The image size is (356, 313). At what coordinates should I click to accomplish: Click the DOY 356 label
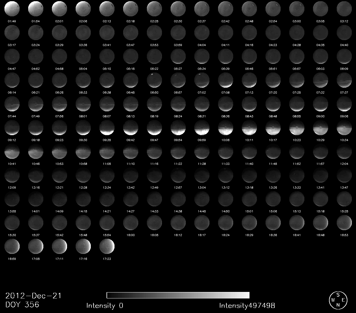tap(22, 305)
